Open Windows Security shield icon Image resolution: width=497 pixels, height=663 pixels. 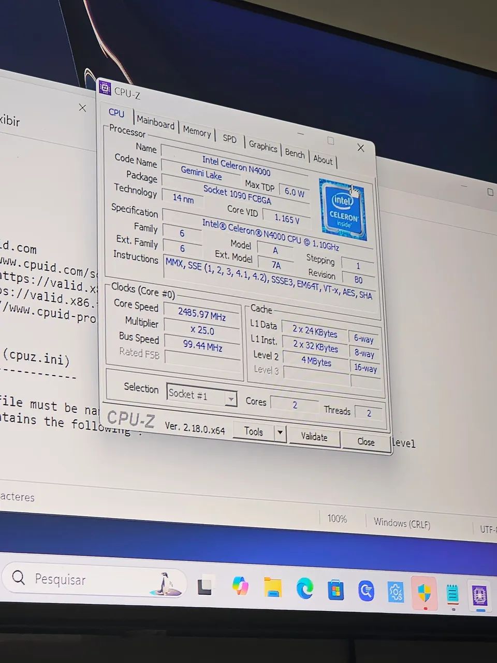pyautogui.click(x=424, y=593)
